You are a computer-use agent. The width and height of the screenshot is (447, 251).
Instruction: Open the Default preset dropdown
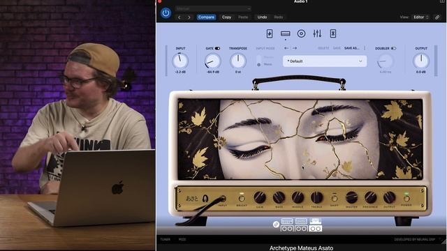[325, 61]
